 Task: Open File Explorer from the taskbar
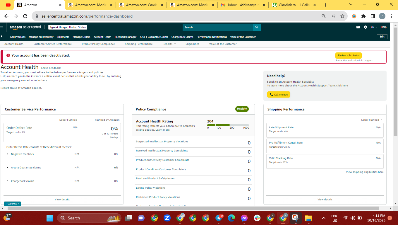[x=308, y=218]
